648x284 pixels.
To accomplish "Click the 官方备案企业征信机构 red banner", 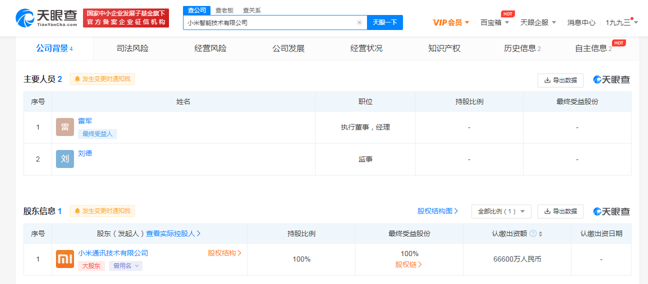I will 126,18.
